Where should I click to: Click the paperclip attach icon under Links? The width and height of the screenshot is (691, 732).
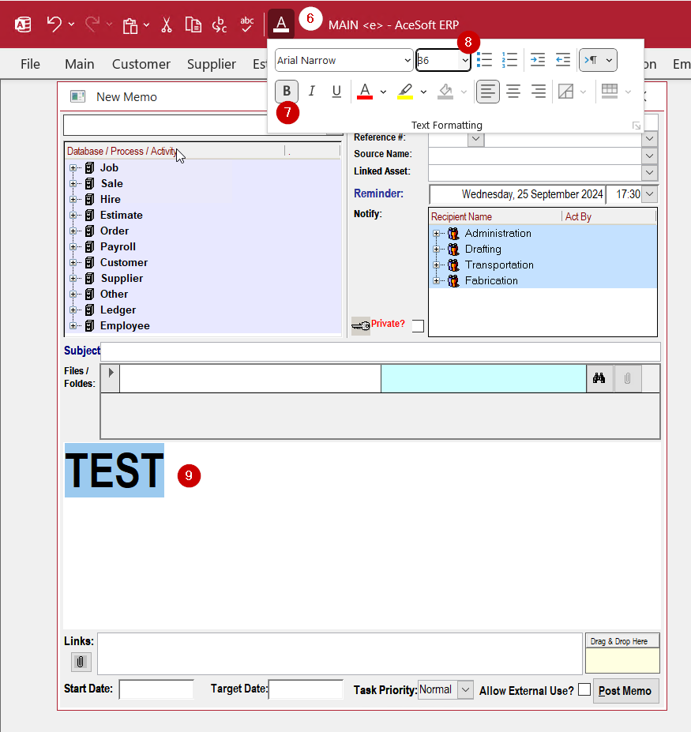[81, 662]
